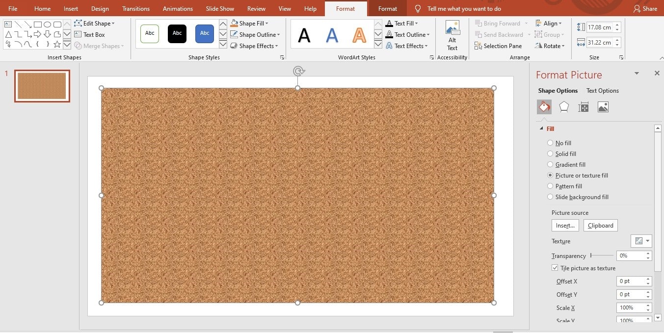The image size is (664, 333).
Task: Open the Size & Properties icon tab
Action: pos(584,107)
